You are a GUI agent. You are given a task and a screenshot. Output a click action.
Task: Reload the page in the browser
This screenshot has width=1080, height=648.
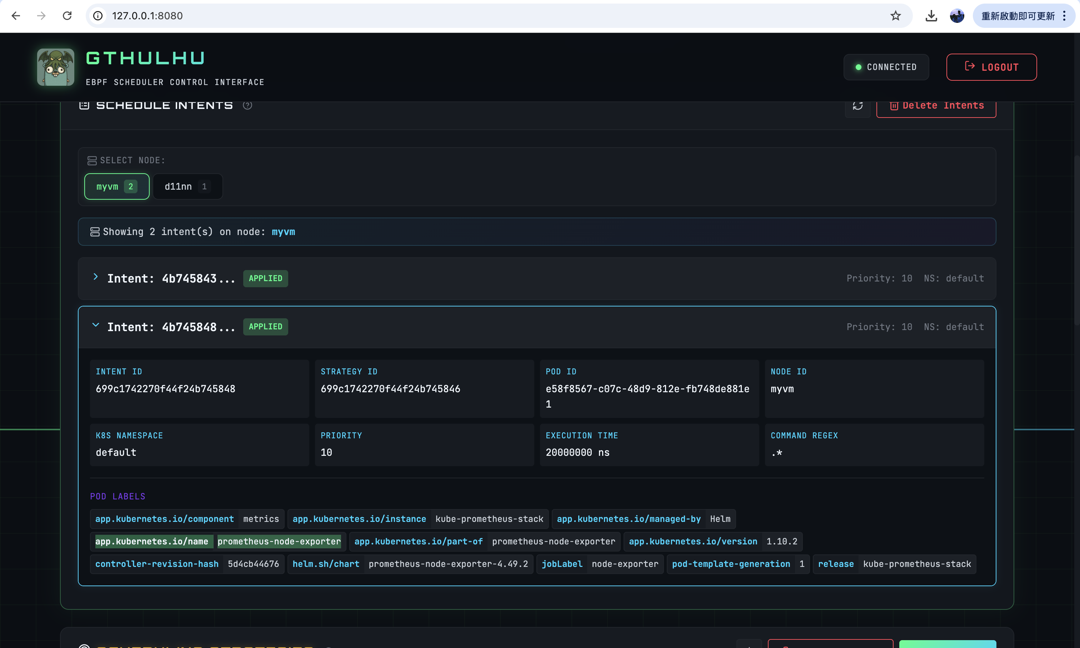(67, 16)
